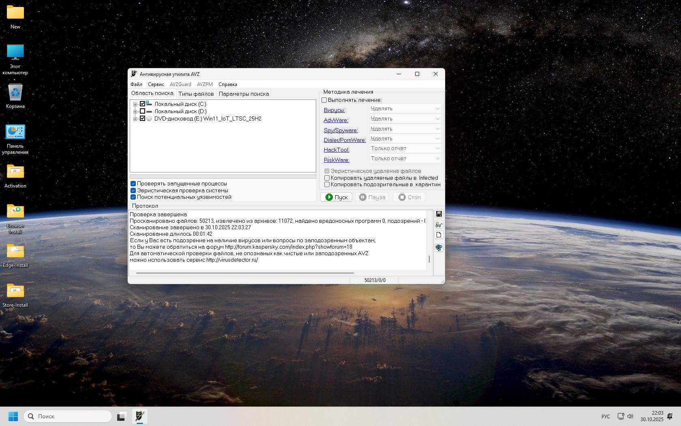681x426 pixels.
Task: Open the Activation folder on desktop
Action: (x=15, y=176)
